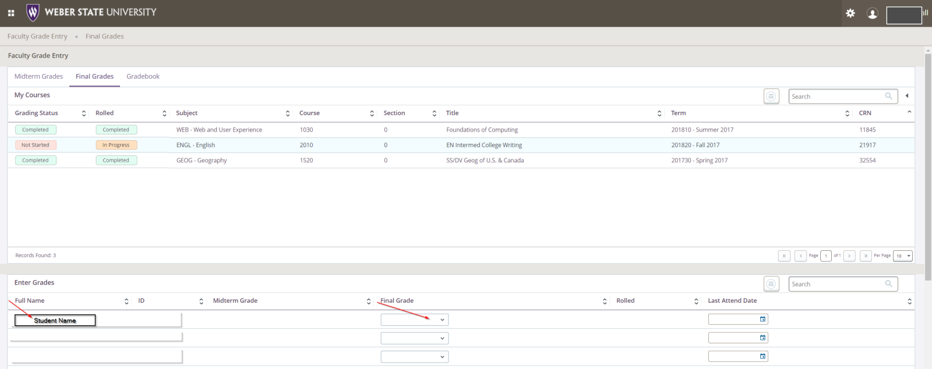Click the Faculty Grade Entry breadcrumb link

[37, 36]
